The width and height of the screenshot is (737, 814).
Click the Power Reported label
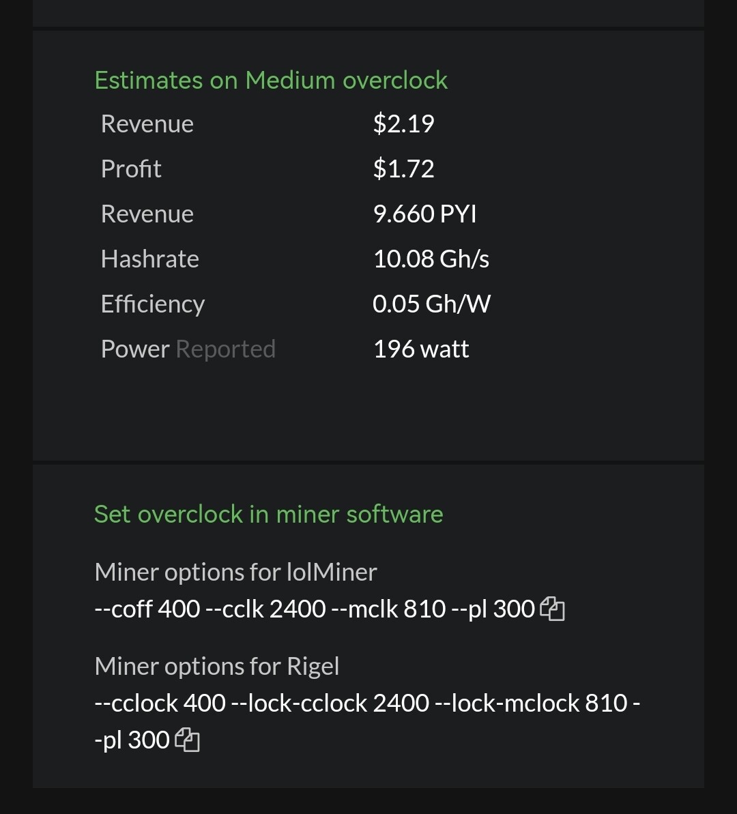click(188, 349)
